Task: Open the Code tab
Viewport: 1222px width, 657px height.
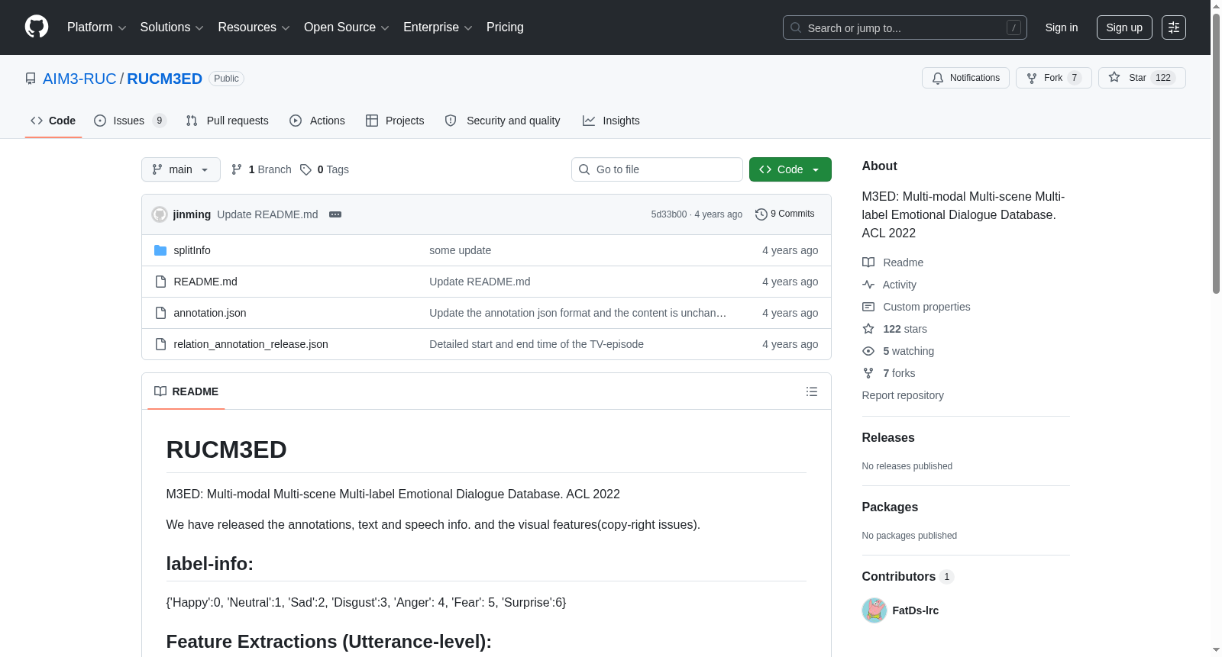Action: (x=53, y=121)
